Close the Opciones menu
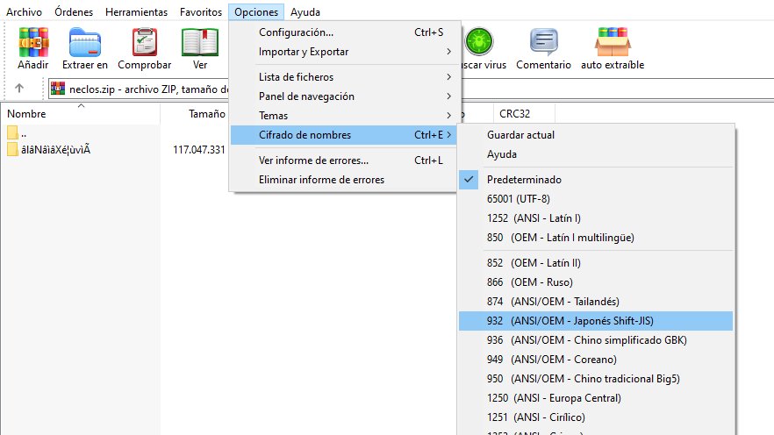 [256, 11]
